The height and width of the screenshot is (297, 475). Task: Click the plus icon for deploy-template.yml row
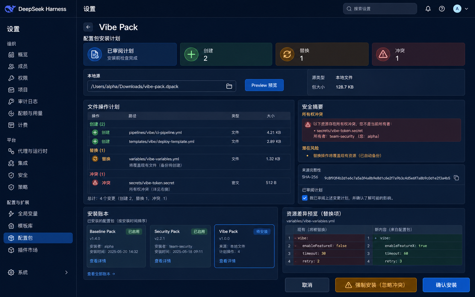[x=95, y=141]
